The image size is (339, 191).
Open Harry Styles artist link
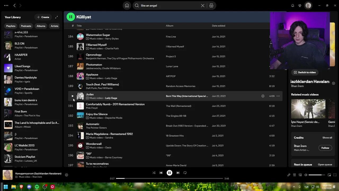point(112,39)
